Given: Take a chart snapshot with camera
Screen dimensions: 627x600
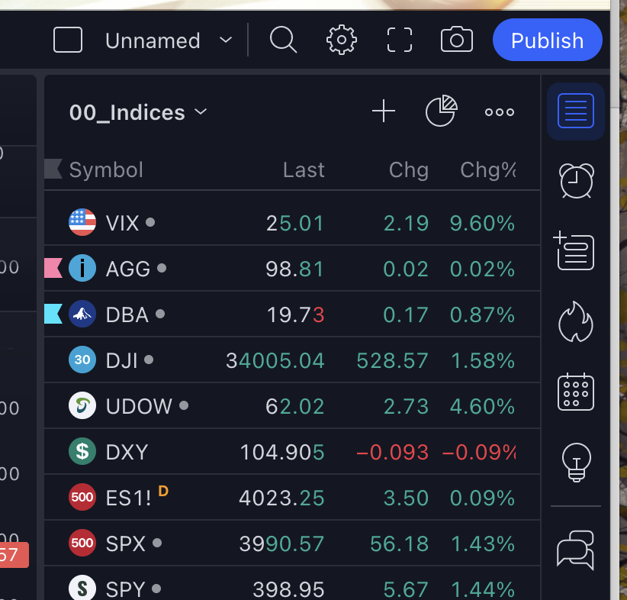Looking at the screenshot, I should (456, 40).
